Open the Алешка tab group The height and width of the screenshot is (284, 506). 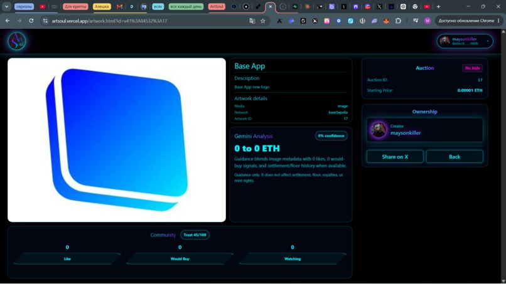point(102,6)
